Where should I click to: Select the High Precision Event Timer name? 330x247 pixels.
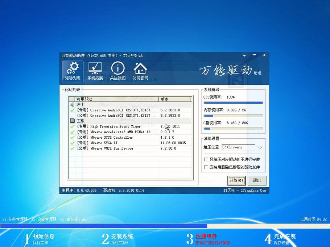115,126
